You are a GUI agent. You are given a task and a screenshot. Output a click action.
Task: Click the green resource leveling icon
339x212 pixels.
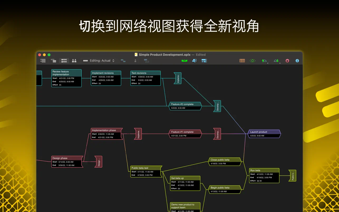click(184, 61)
